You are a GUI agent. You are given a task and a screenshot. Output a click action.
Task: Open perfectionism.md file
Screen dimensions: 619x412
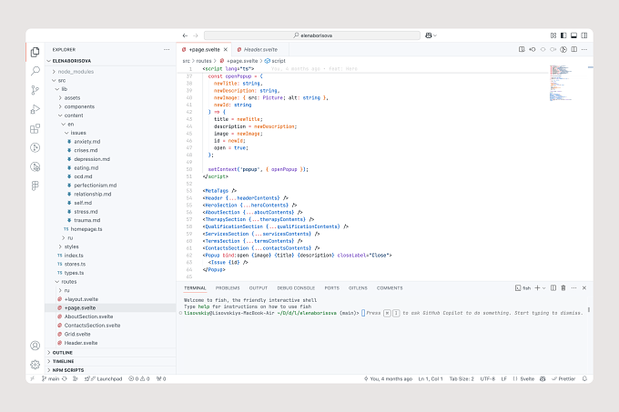(110, 186)
